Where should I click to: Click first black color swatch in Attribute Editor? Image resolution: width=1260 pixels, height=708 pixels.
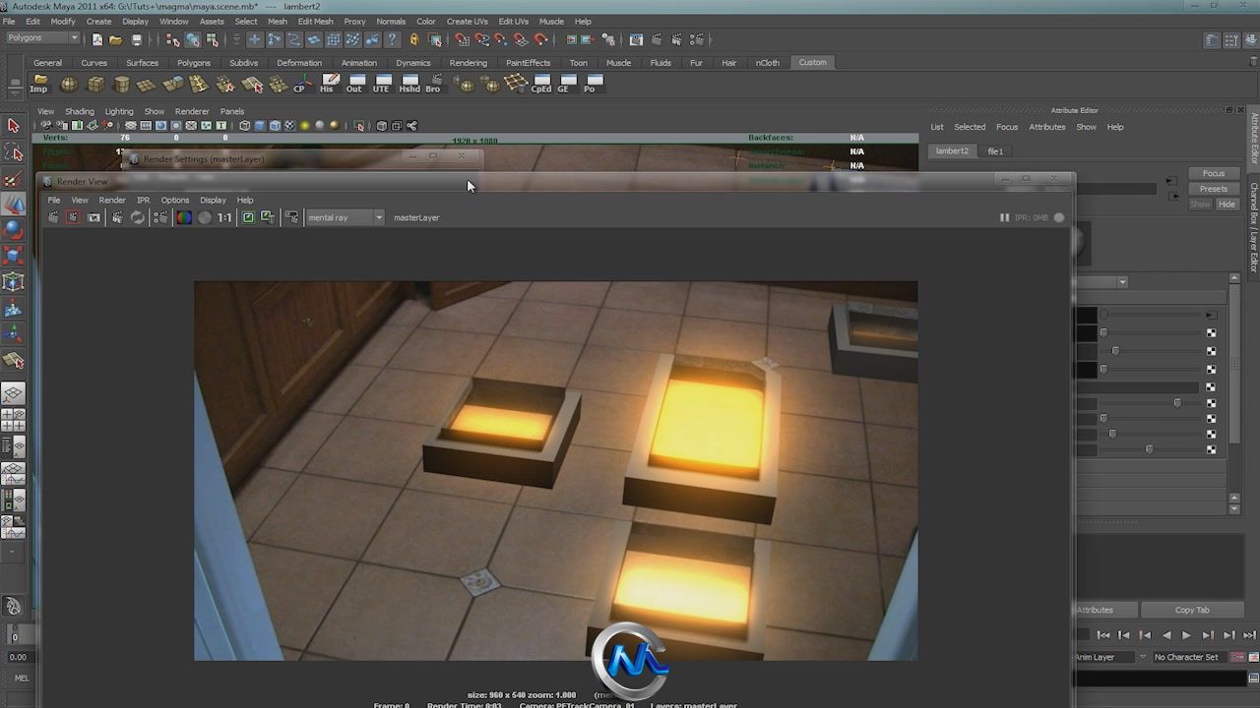coord(1086,316)
